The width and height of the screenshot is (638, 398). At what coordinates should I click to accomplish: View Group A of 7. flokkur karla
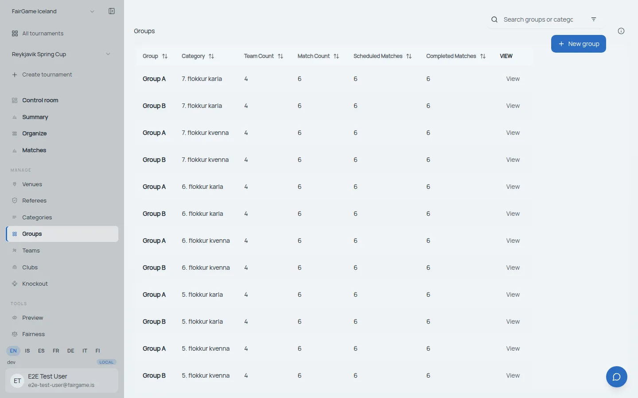513,79
